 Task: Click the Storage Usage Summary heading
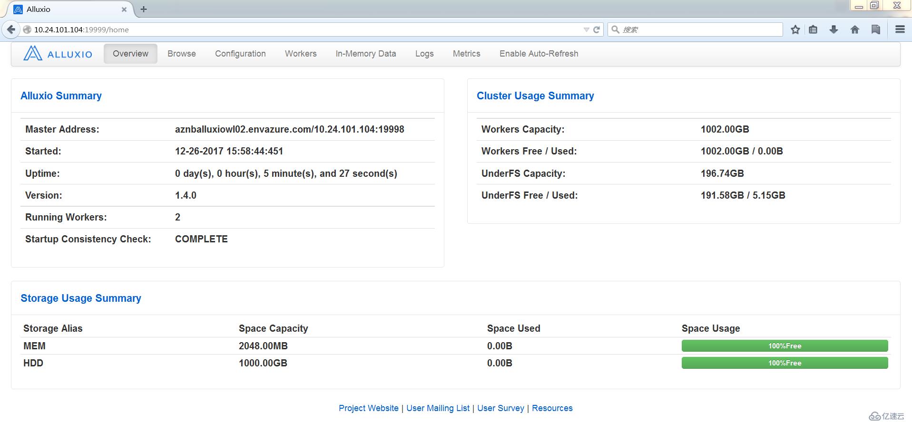pos(81,298)
